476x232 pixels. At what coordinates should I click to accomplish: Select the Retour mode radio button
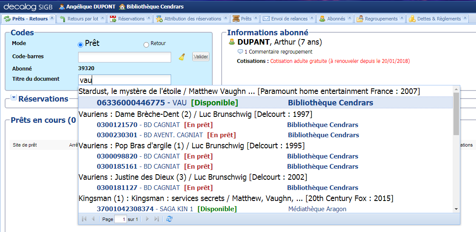(146, 45)
